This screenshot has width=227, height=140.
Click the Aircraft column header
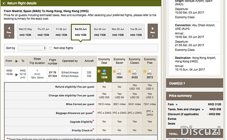click(89, 61)
